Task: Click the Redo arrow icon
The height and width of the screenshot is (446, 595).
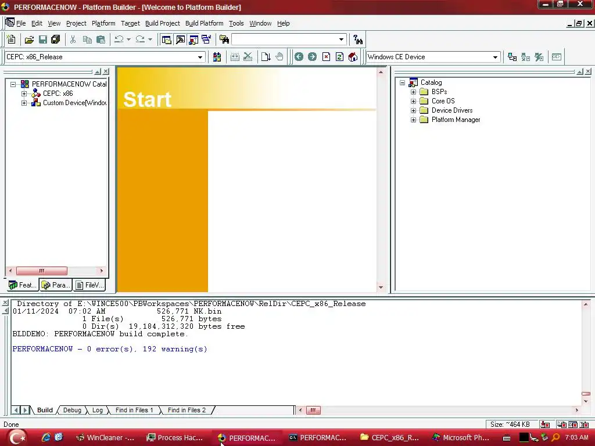Action: 140,39
